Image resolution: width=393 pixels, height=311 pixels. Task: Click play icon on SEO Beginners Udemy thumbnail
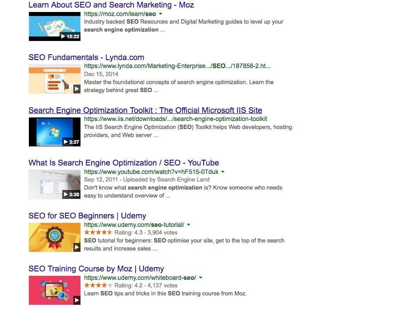click(x=77, y=247)
